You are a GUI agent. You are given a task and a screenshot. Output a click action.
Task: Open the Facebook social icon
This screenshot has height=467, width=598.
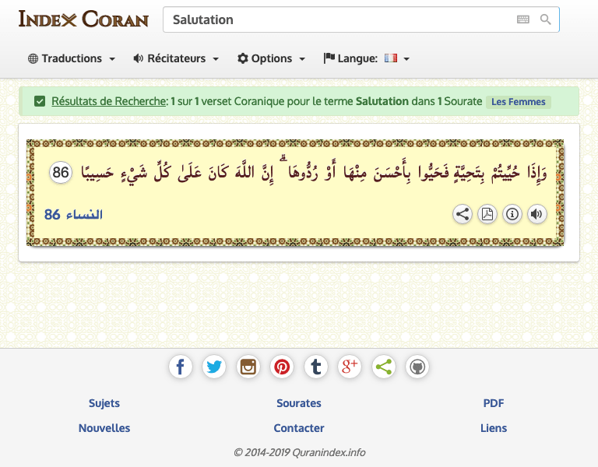pos(181,367)
